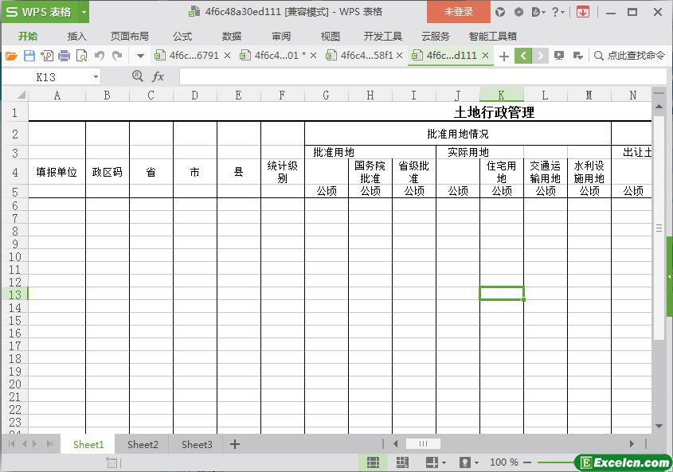Click 点此查找命令 search command box
The image size is (673, 472).
pos(629,56)
